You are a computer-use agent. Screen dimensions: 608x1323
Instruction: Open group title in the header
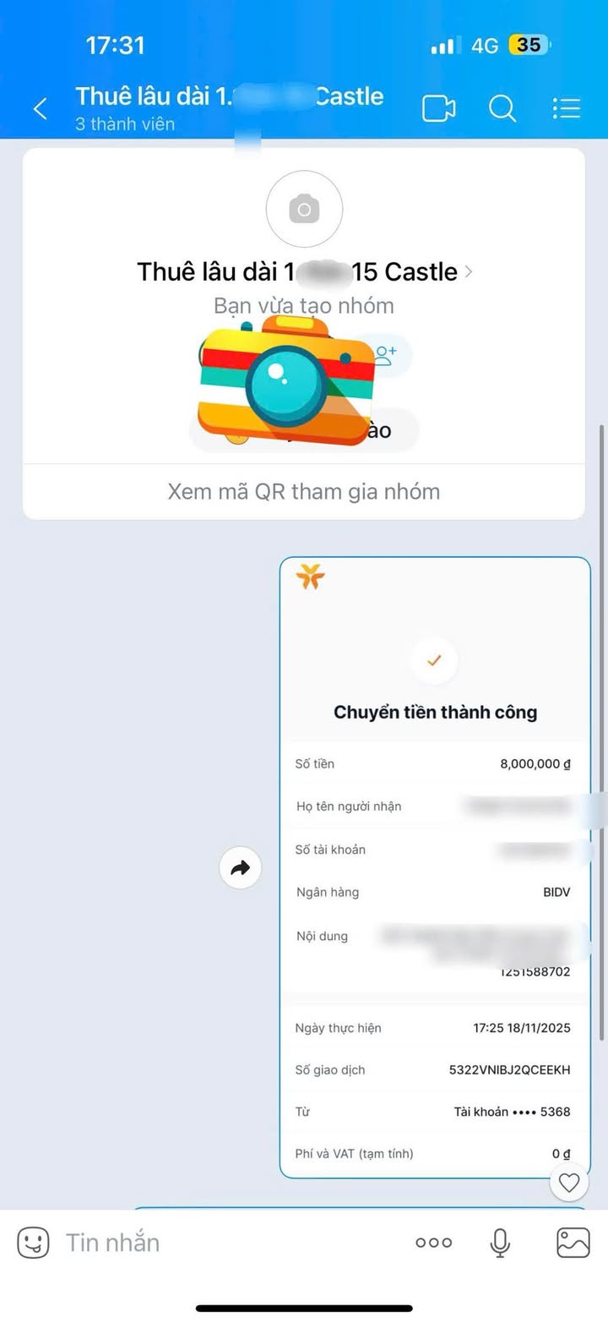coord(230,96)
